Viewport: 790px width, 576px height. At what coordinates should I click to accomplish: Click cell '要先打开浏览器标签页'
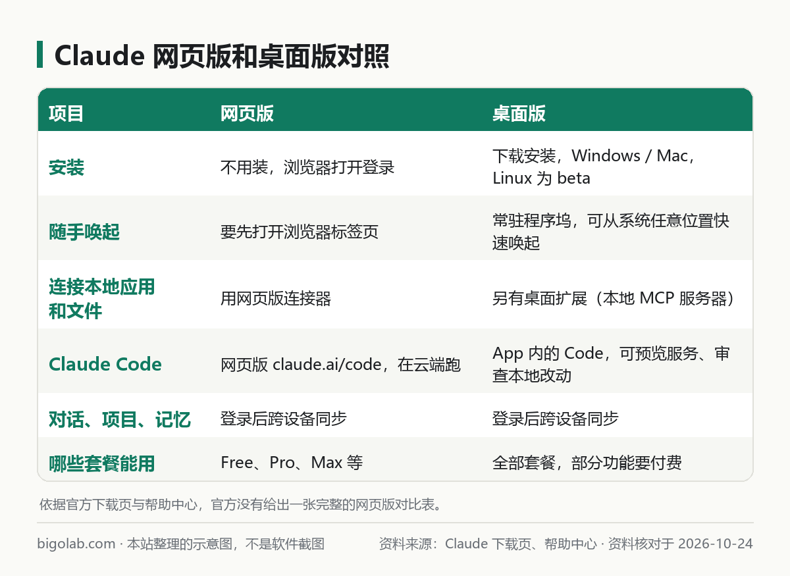pos(300,232)
